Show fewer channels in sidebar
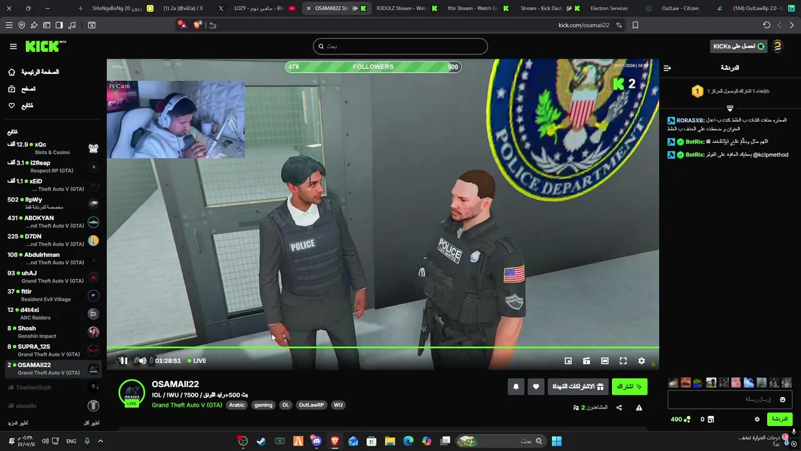Image resolution: width=801 pixels, height=451 pixels. coord(91,423)
